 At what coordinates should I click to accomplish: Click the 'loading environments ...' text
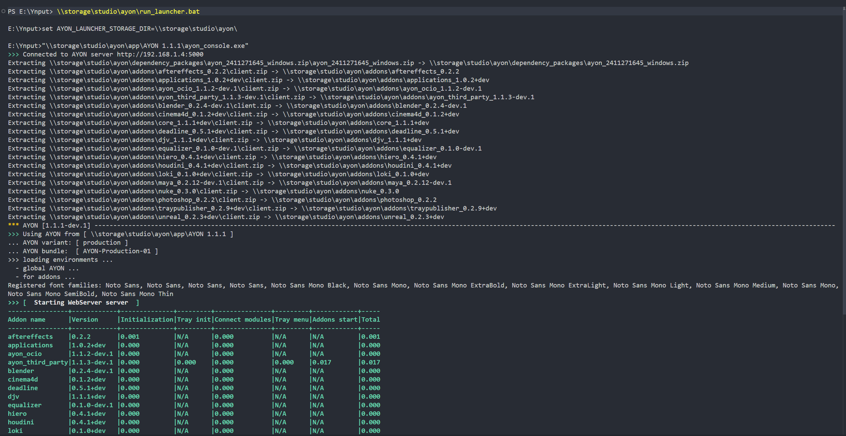click(68, 259)
